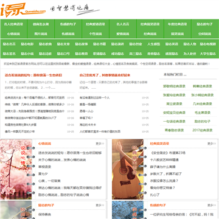This screenshot has height=219, width=219.
Task: Open 2017经典语录 in the sidebar
Action: click(x=203, y=130)
